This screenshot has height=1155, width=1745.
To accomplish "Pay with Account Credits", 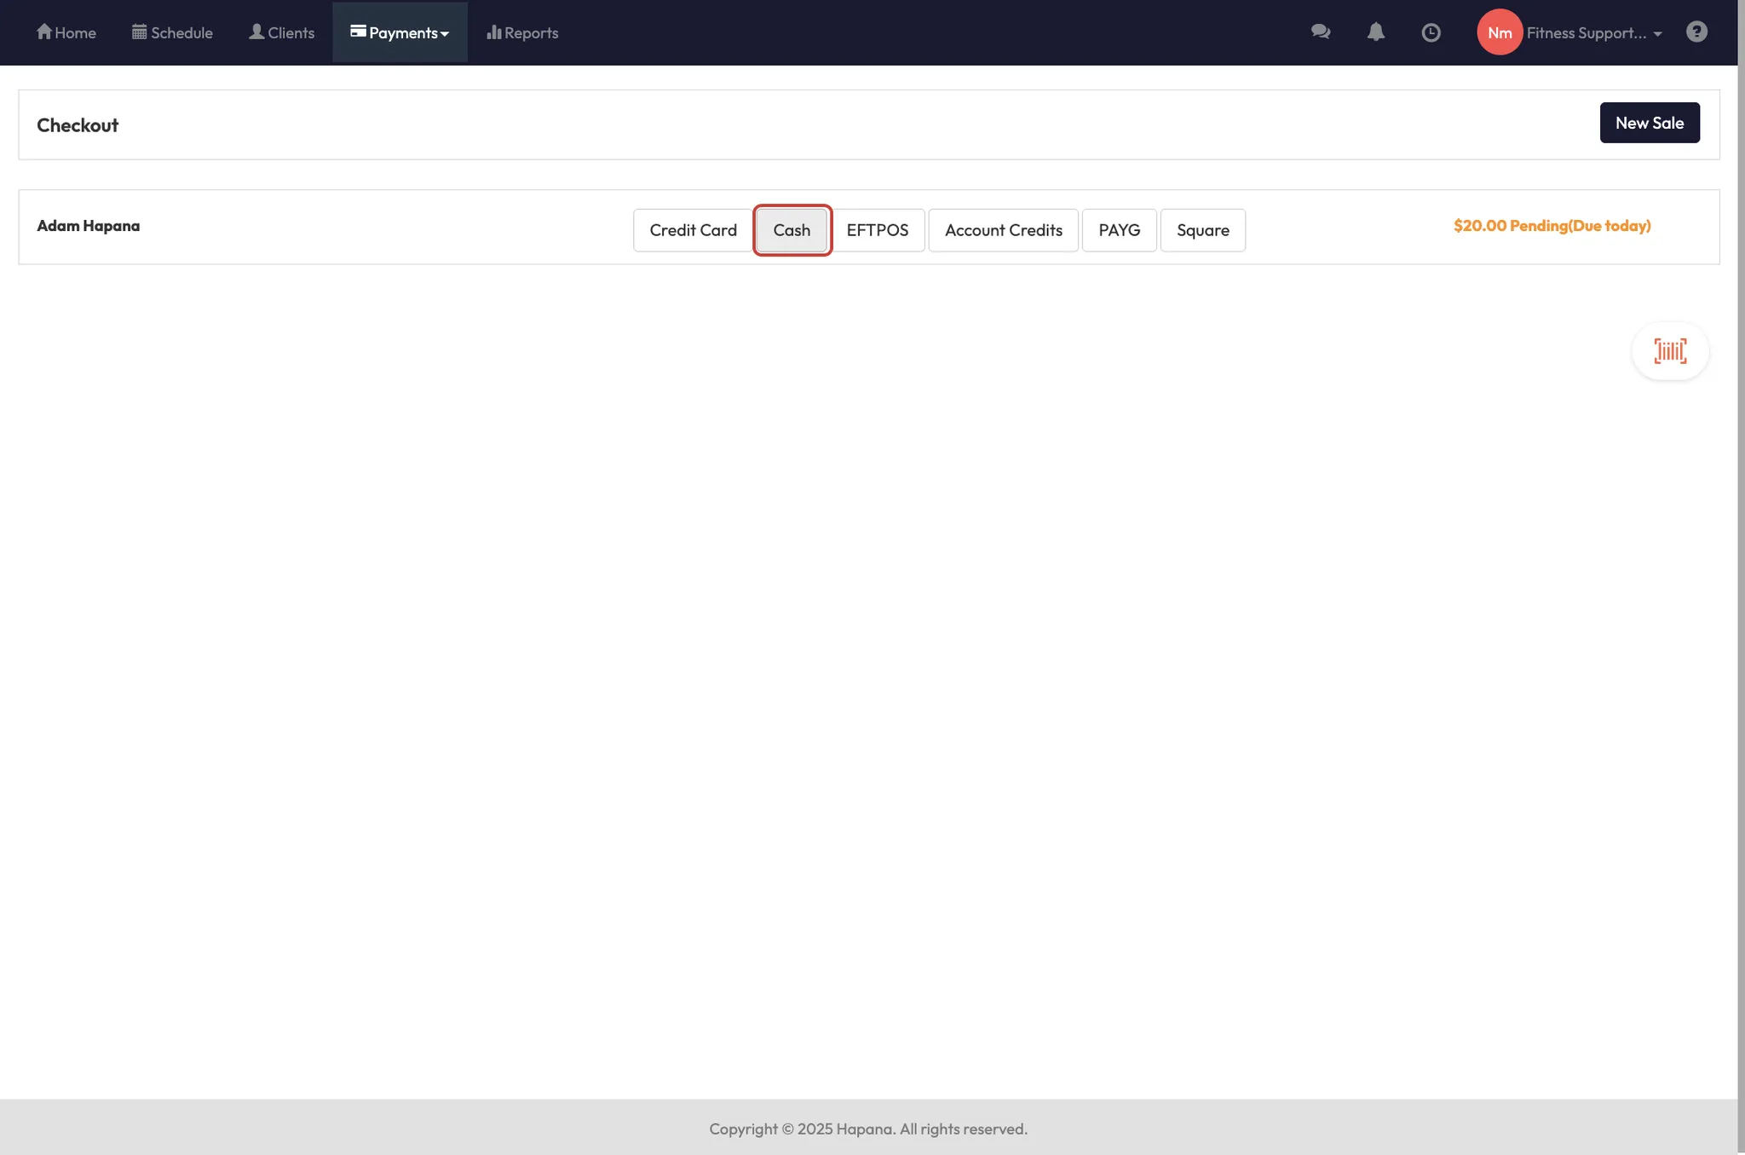I will (x=1003, y=230).
